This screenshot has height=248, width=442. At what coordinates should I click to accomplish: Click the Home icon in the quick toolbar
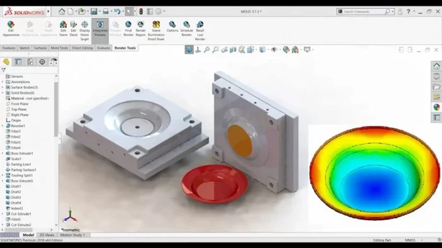(x=62, y=11)
